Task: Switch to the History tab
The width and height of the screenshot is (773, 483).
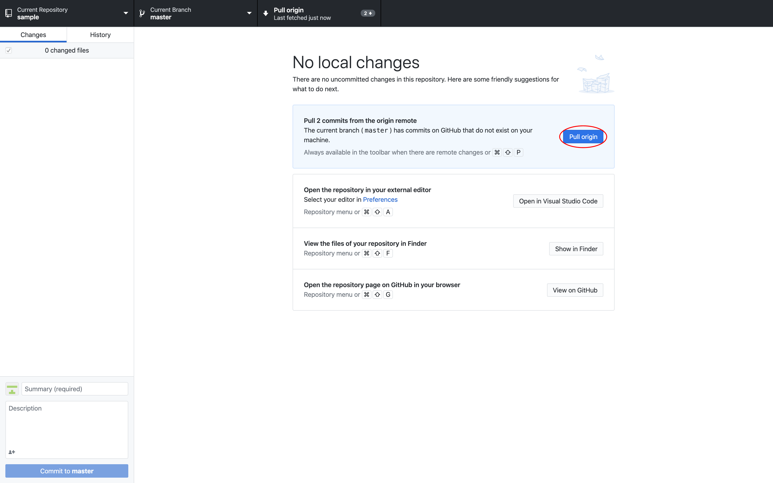Action: 100,35
